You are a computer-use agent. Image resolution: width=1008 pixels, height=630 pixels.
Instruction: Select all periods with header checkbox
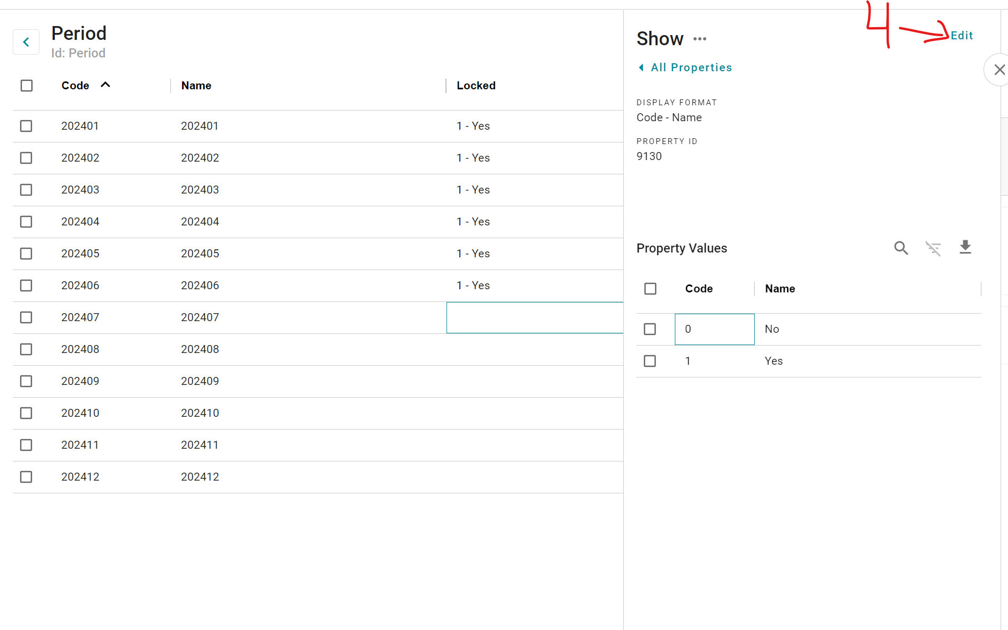point(27,86)
